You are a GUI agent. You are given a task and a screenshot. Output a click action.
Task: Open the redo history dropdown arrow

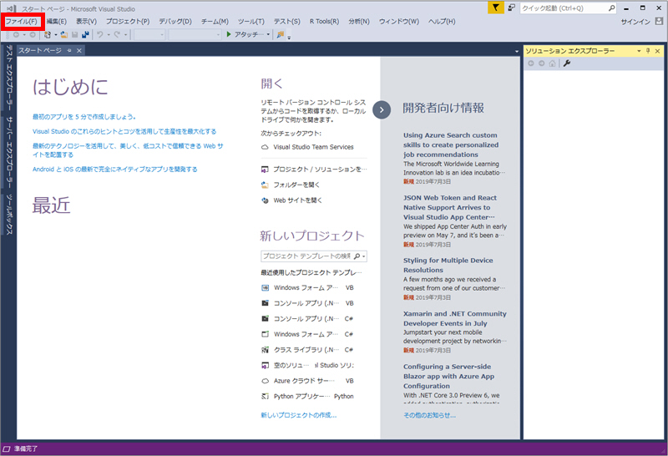click(125, 35)
